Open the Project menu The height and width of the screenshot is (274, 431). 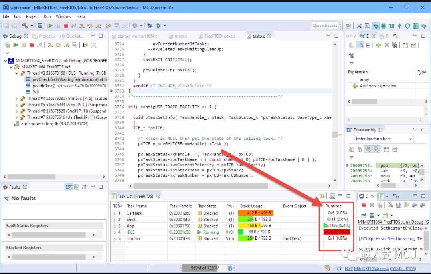point(32,16)
